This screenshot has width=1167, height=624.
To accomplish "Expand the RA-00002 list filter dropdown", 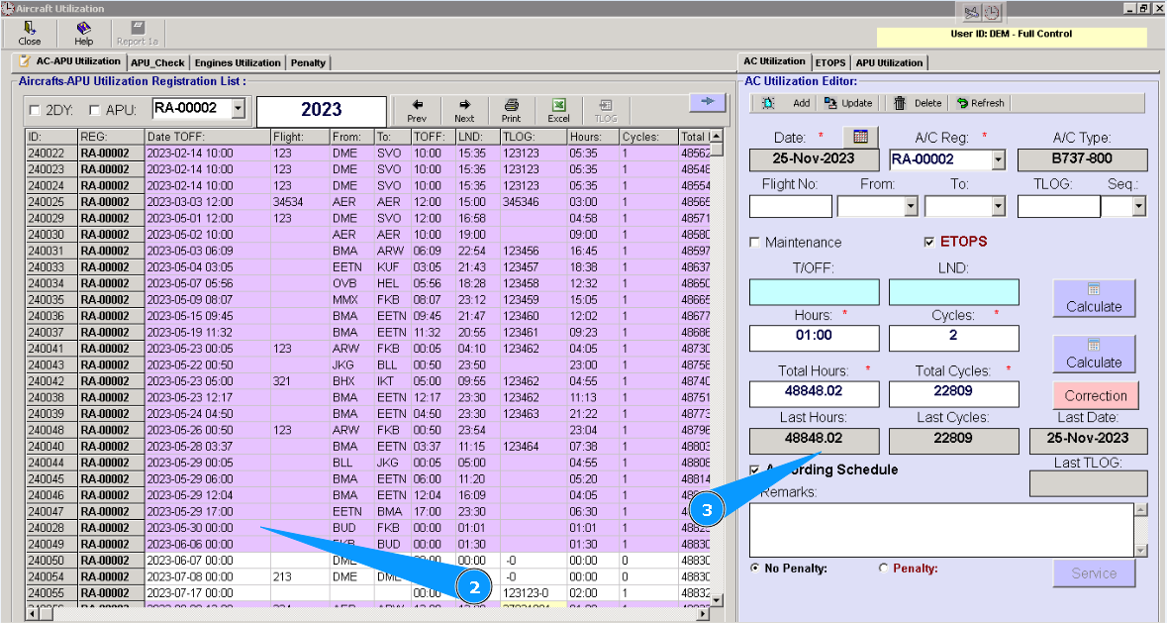I will 238,109.
